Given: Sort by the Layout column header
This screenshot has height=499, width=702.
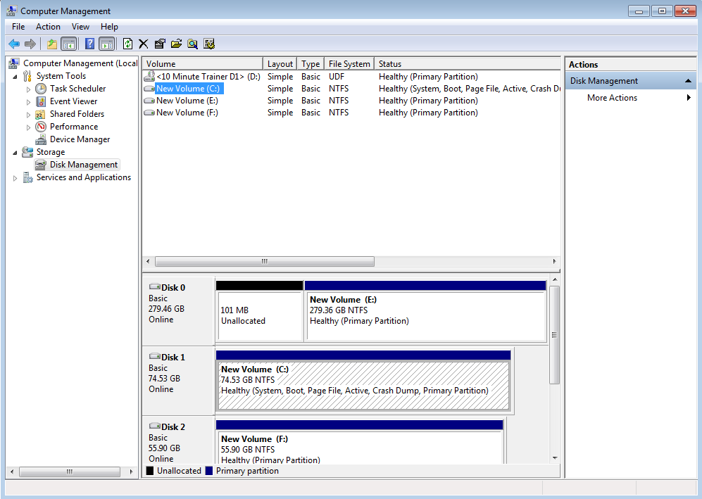Looking at the screenshot, I should [280, 63].
